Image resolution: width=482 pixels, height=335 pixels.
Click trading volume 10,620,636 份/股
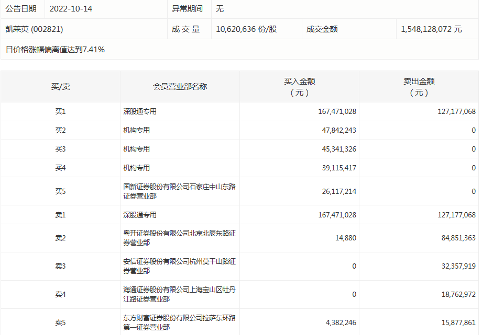click(246, 29)
